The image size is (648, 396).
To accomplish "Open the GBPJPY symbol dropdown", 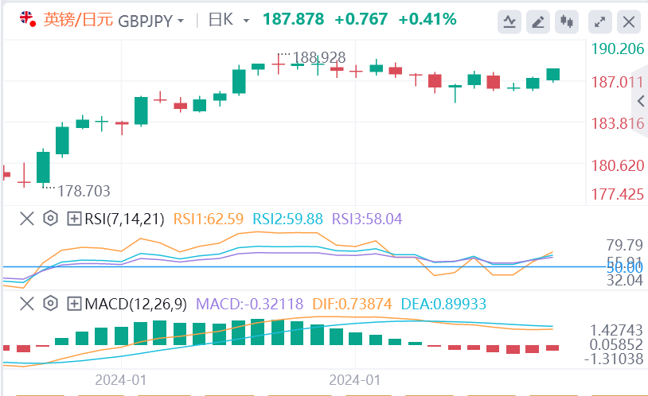I will [152, 20].
